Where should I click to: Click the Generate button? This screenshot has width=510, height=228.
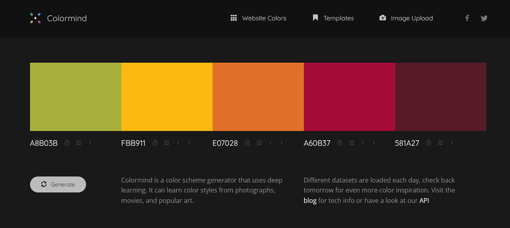[58, 184]
